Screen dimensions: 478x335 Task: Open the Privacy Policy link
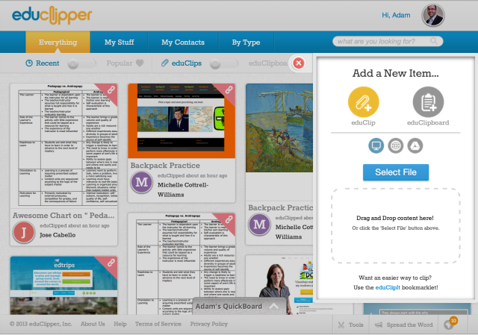coord(209,324)
